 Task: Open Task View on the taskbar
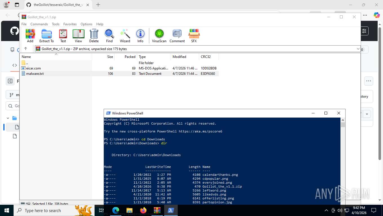101,210
